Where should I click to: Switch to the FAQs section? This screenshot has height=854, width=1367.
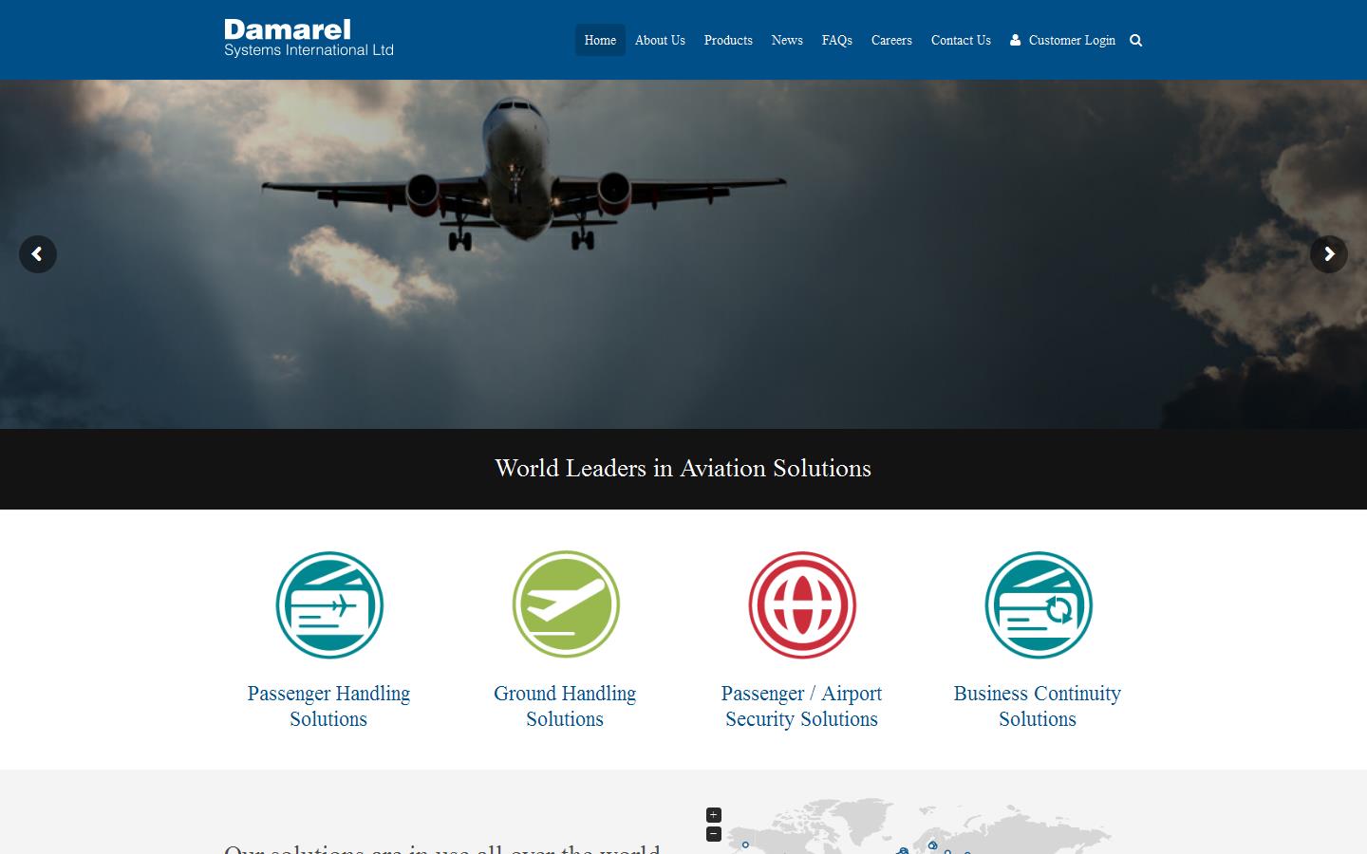tap(836, 40)
